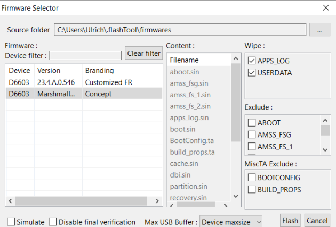
Task: Uncheck the APPS_LOG wipe option
Action: [252, 61]
